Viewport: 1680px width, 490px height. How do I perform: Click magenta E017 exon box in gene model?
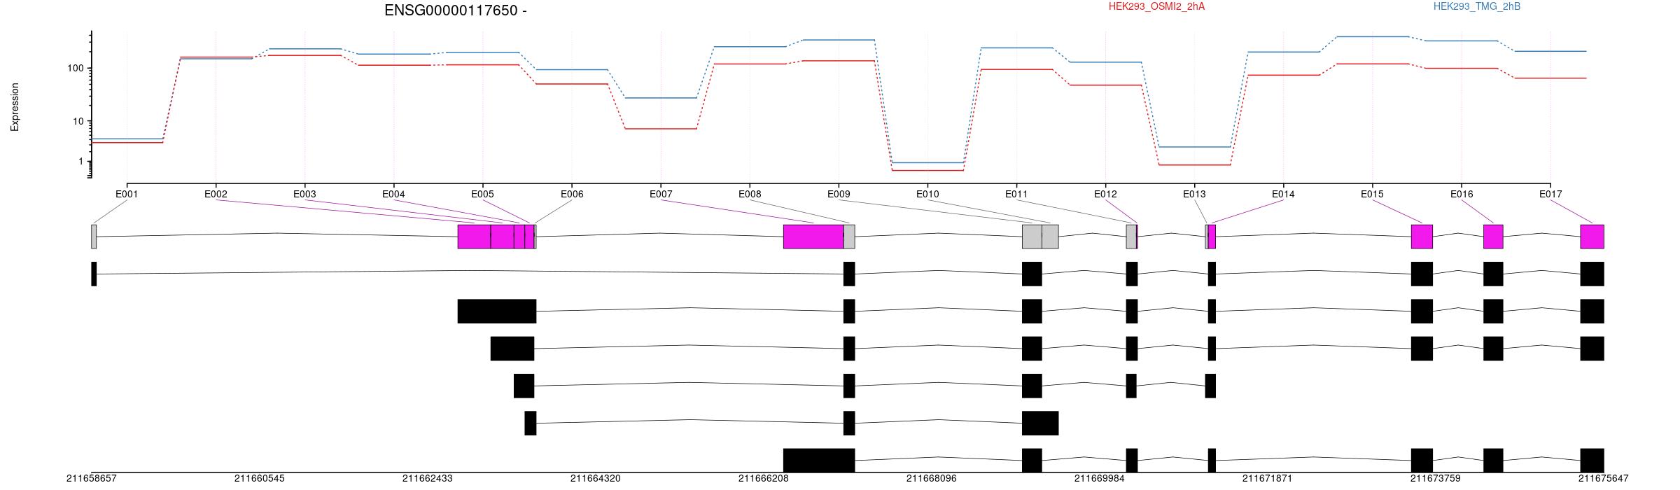coord(1592,237)
